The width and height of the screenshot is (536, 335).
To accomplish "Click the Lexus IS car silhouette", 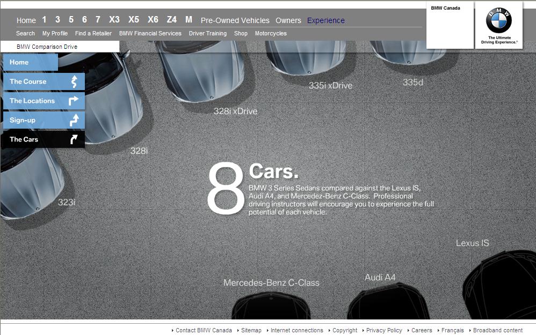I will click(500, 285).
